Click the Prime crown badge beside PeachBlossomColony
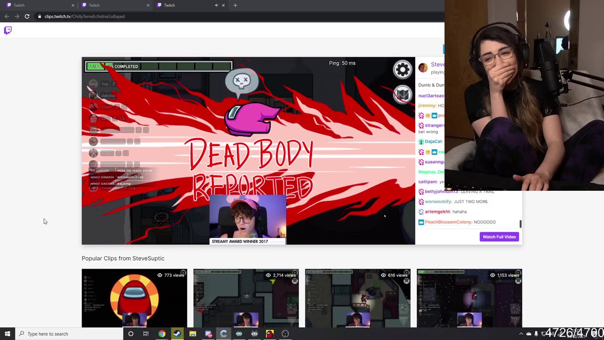The width and height of the screenshot is (604, 340). 421,222
